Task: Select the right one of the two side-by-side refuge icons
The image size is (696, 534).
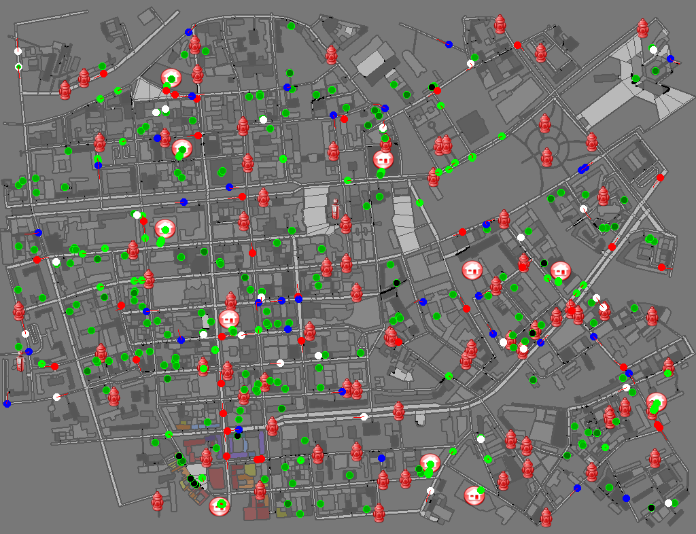Action: point(560,270)
